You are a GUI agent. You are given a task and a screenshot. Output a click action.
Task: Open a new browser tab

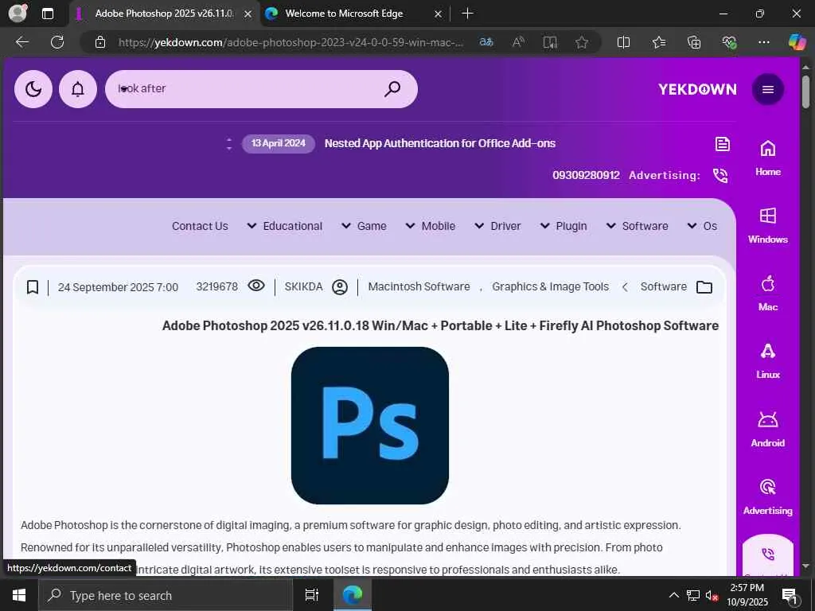(467, 14)
